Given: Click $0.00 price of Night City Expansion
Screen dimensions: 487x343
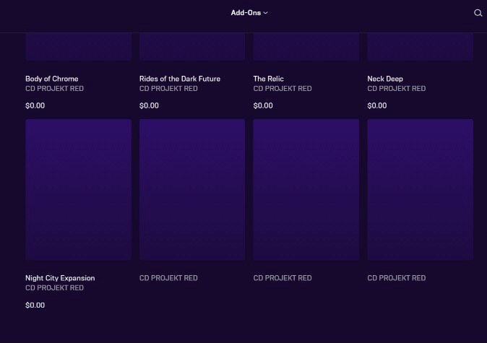Looking at the screenshot, I should click(x=35, y=305).
